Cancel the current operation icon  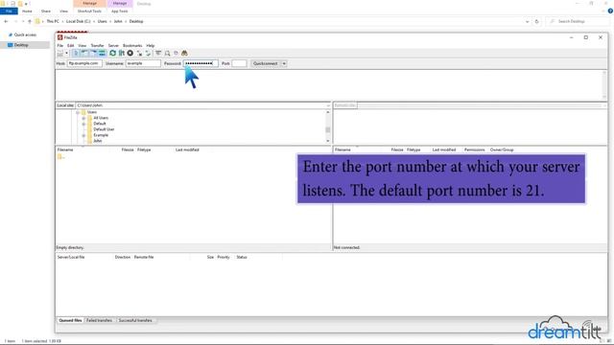pos(130,54)
